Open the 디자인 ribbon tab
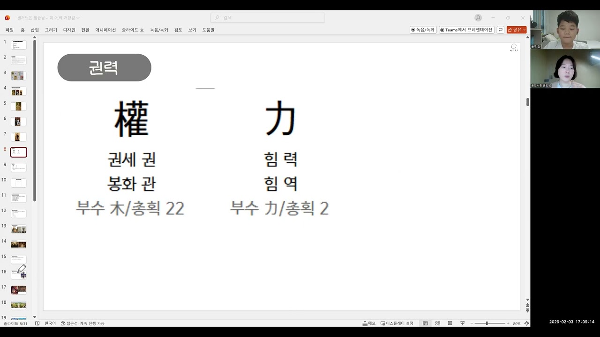 (69, 30)
